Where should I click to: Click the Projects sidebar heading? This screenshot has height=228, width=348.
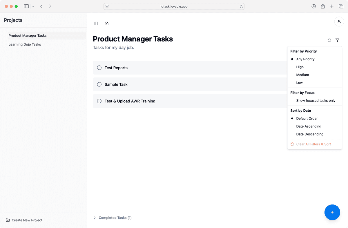13,20
